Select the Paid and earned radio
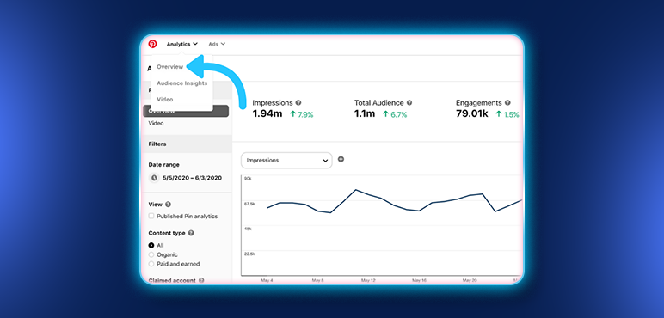This screenshot has width=664, height=318. 151,264
